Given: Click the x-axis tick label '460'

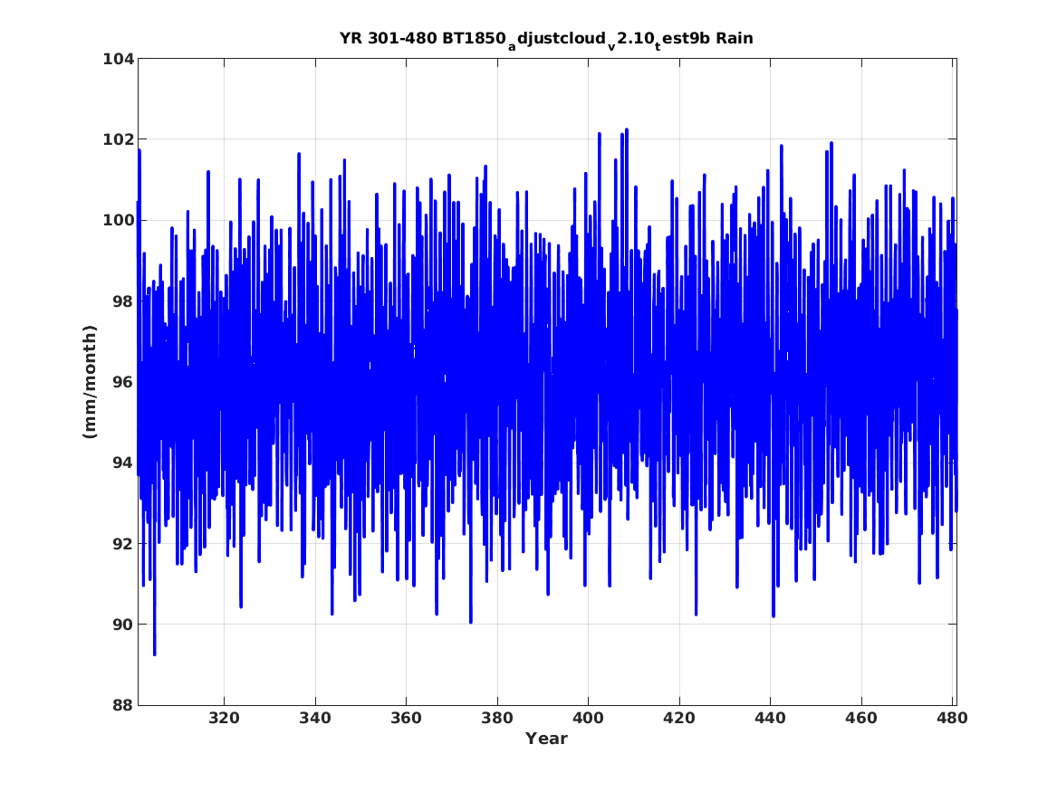Looking at the screenshot, I should pos(860,718).
